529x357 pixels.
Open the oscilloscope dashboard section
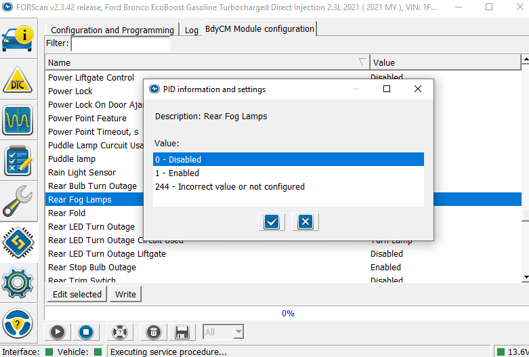18,120
